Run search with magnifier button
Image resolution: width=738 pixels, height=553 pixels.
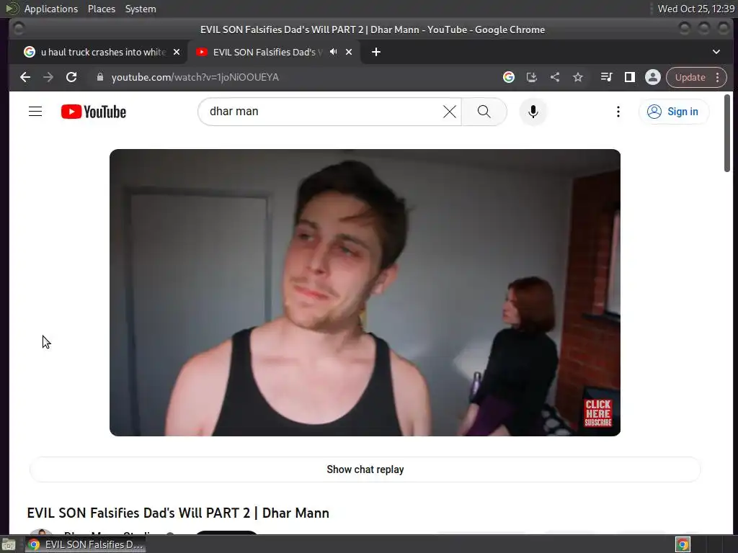(484, 112)
